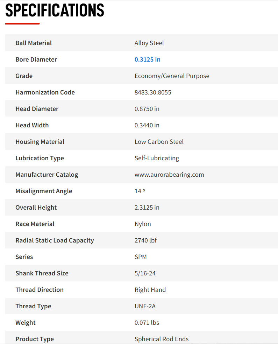Click the Grade label
The width and height of the screenshot is (278, 344).
[24, 76]
